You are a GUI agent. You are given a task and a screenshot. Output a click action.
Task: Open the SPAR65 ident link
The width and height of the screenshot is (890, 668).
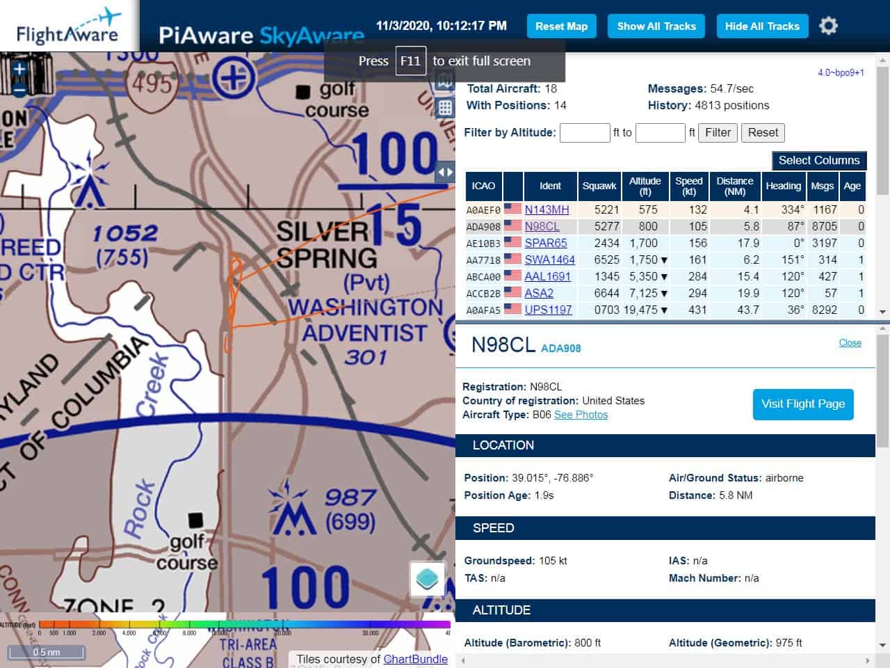[546, 243]
